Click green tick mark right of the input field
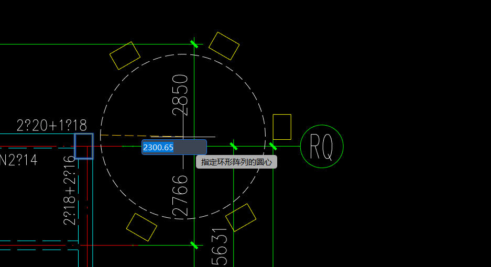This screenshot has height=267, width=491. tap(234, 146)
